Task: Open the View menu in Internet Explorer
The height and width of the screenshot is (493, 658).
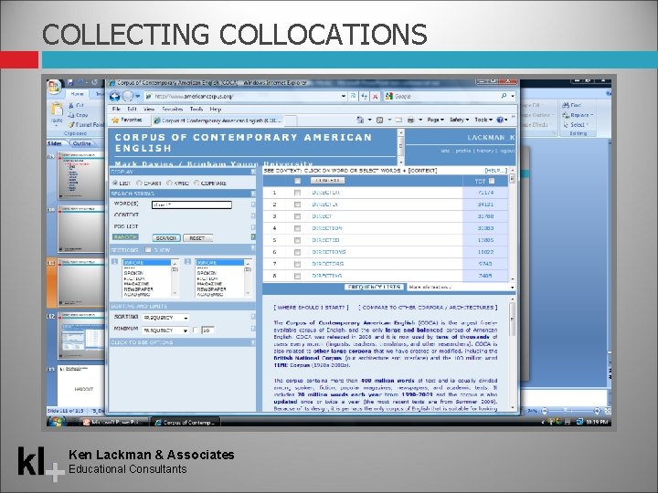Action: (x=149, y=109)
